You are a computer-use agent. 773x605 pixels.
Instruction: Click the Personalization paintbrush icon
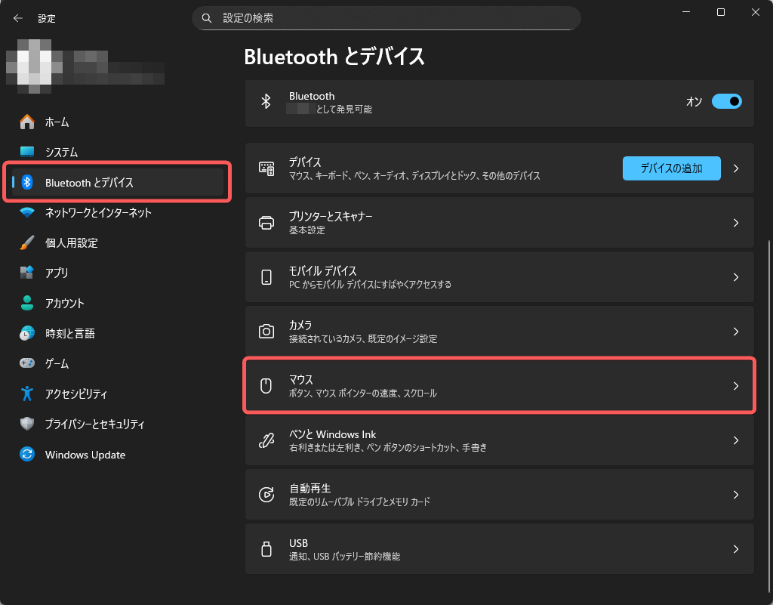tap(27, 242)
